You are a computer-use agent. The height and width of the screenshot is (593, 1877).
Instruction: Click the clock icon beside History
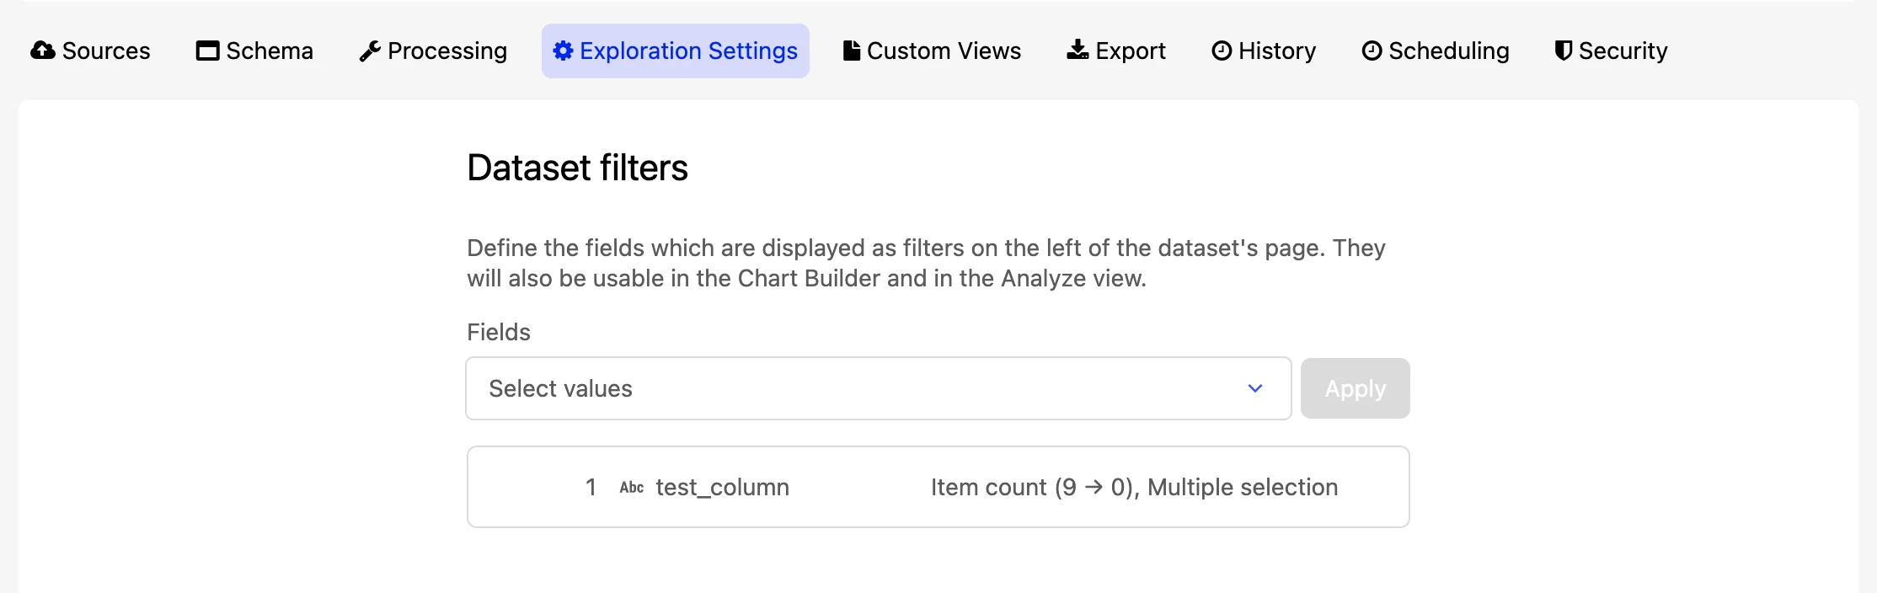coord(1222,51)
